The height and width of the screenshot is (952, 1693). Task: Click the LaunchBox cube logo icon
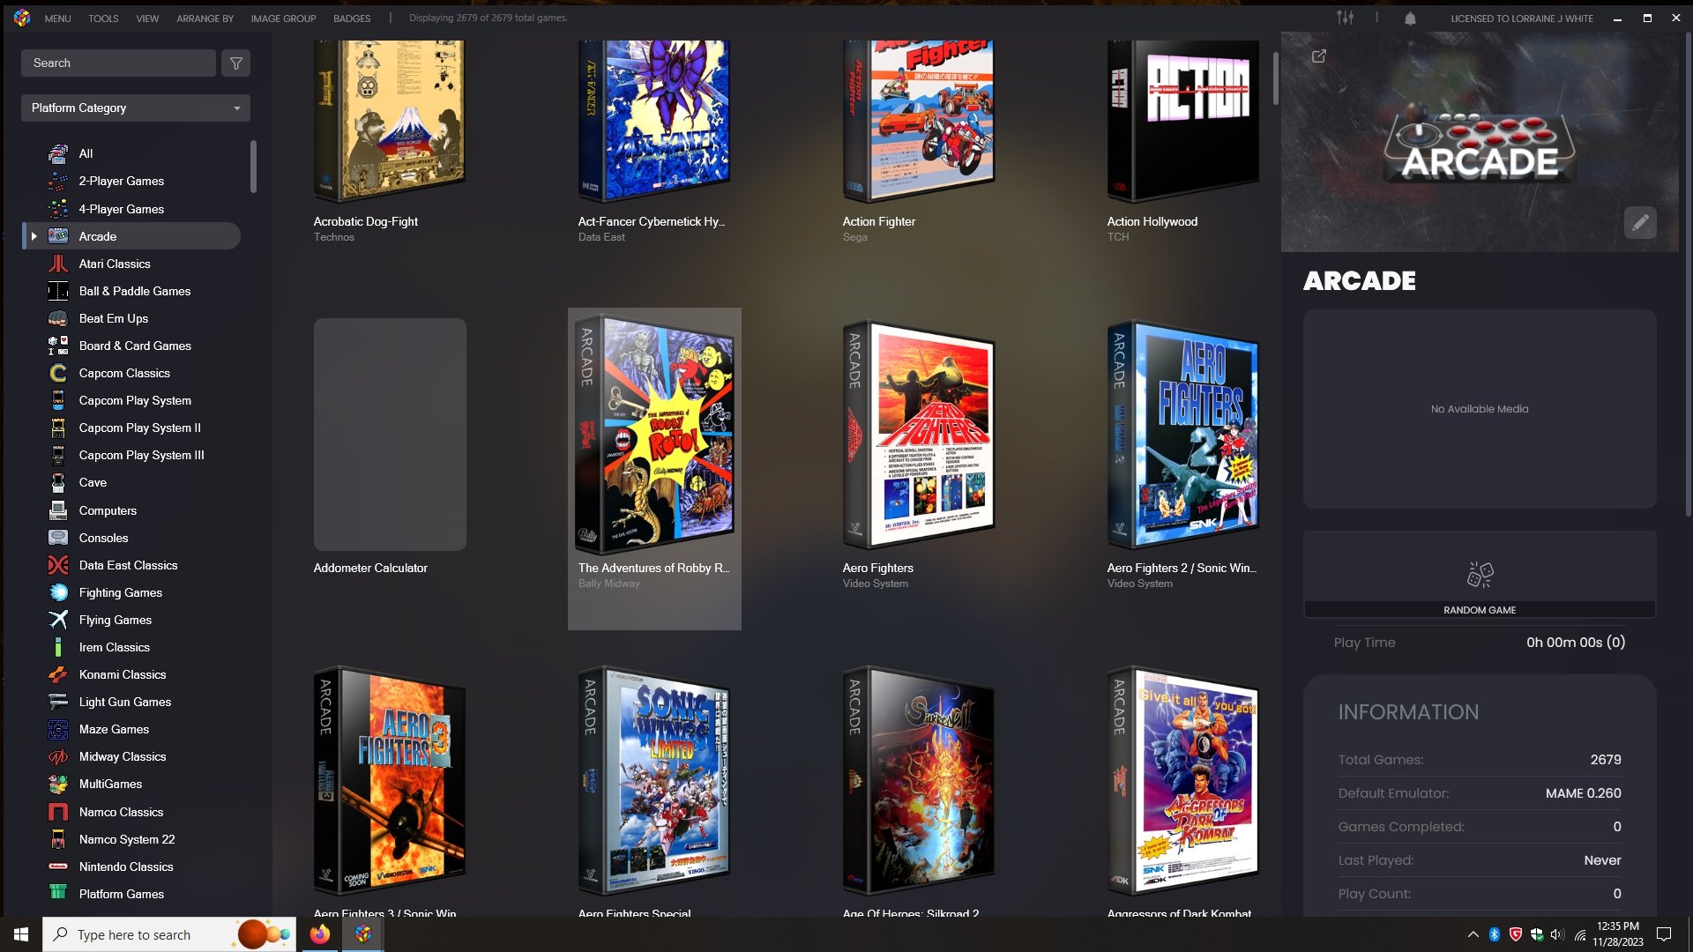tap(22, 18)
